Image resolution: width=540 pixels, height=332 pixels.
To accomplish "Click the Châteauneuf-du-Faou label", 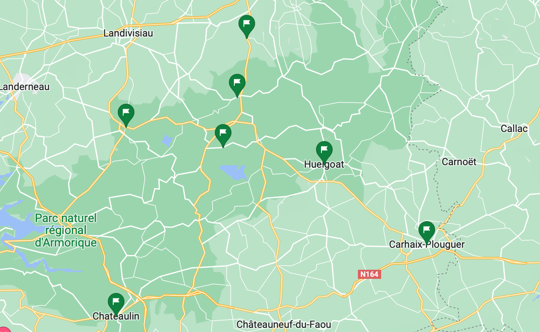I will tap(284, 324).
